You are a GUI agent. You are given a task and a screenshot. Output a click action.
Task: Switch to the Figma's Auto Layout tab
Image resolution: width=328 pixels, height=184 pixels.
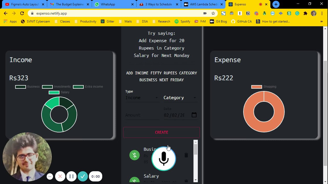tap(24, 4)
